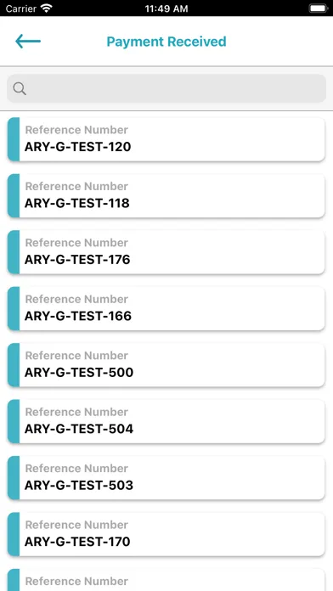This screenshot has width=333, height=591.
Task: Open reference ARY-G-TEST-120
Action: point(166,139)
